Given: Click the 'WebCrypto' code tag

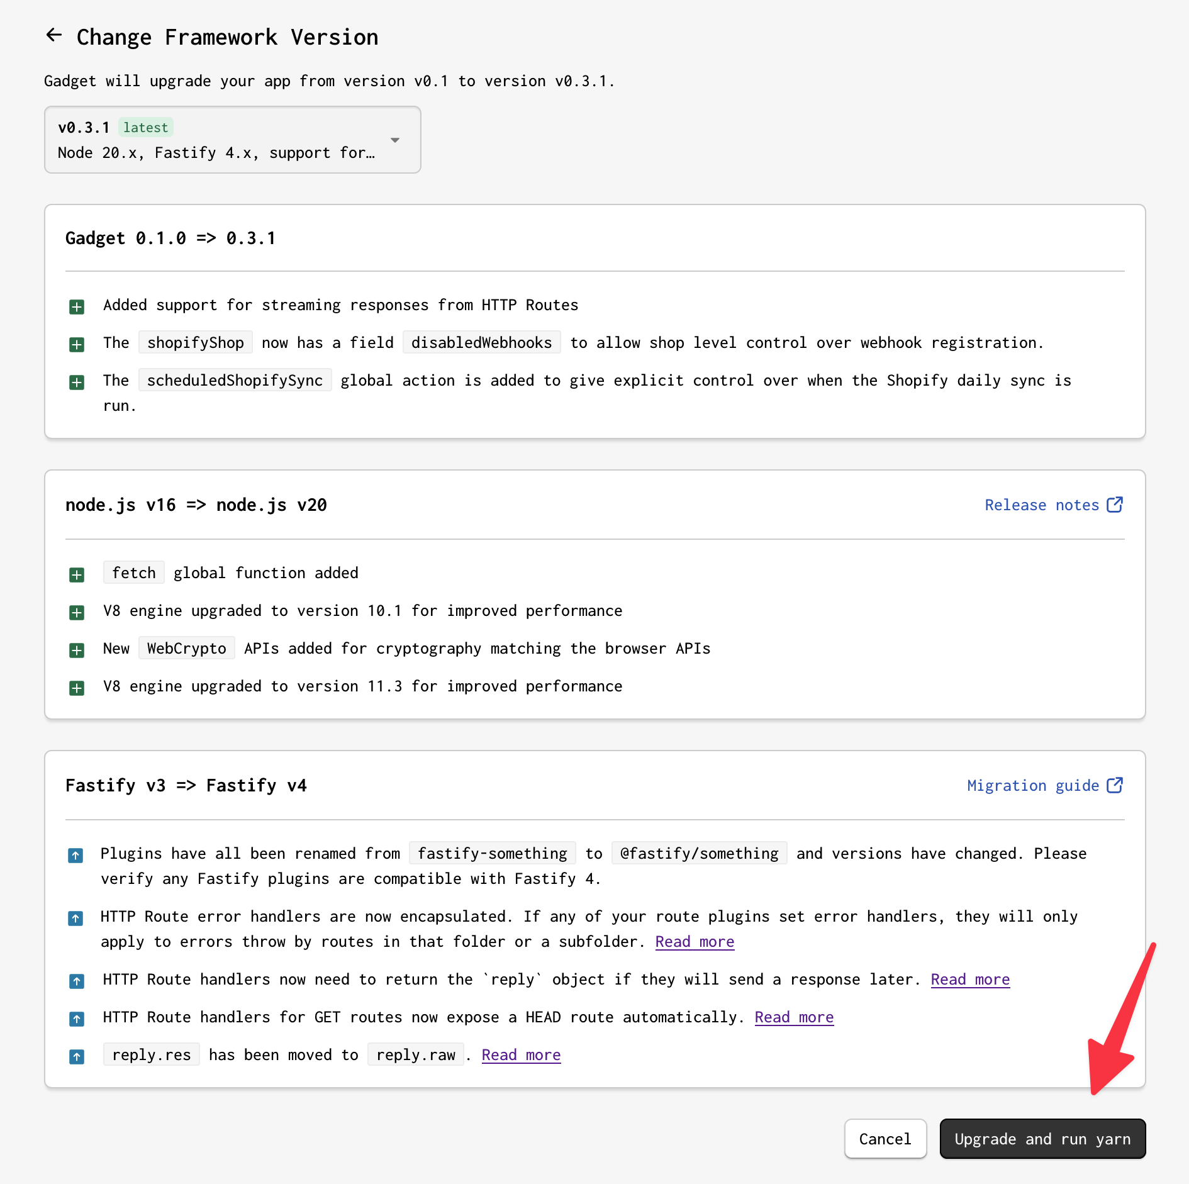Looking at the screenshot, I should pos(187,649).
